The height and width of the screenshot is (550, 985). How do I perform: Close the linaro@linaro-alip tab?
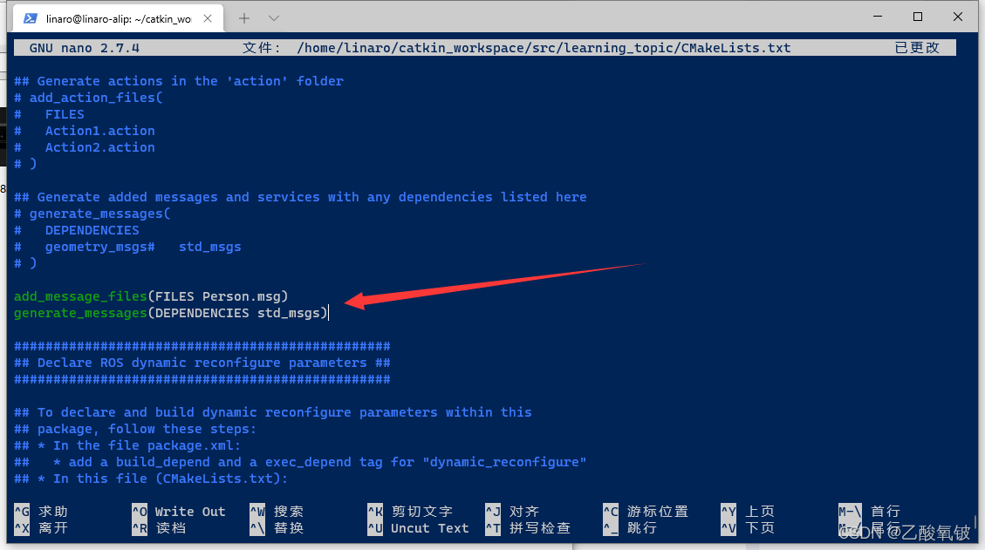click(x=208, y=19)
